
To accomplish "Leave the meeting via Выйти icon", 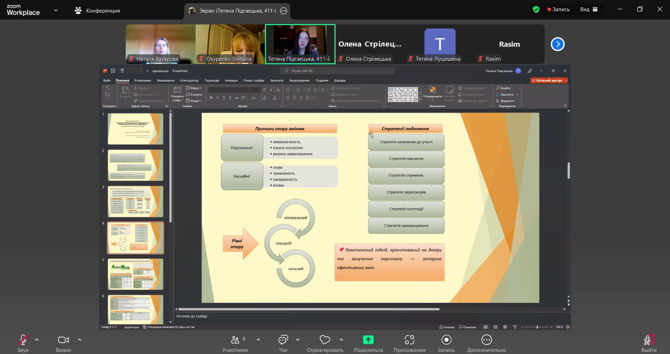I will click(x=649, y=340).
